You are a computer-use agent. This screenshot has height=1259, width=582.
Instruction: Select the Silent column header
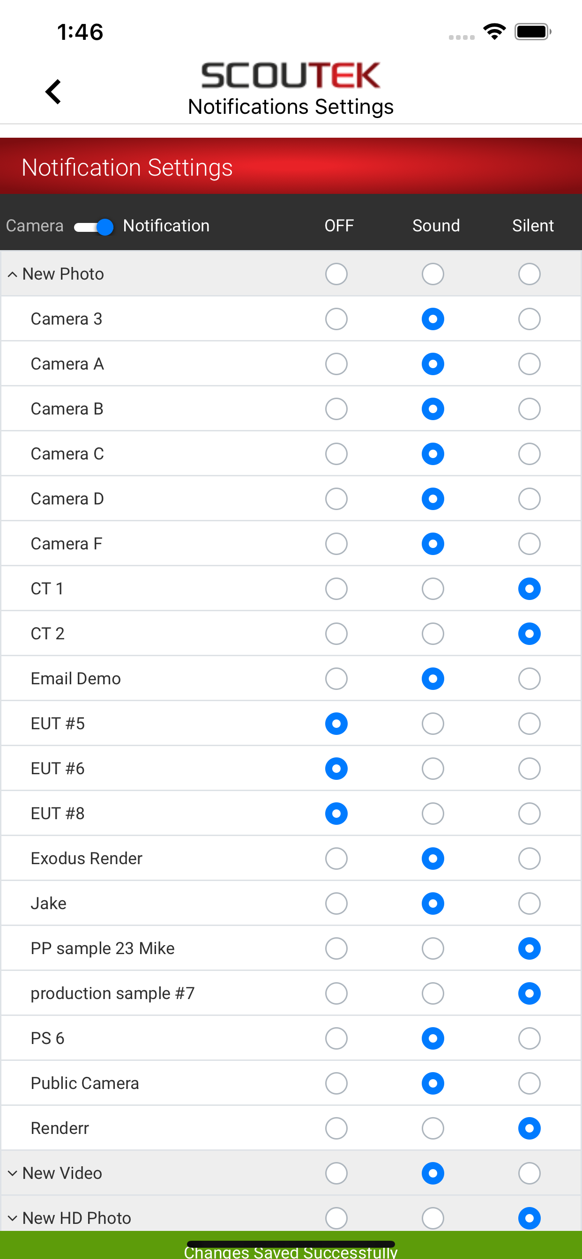[533, 226]
